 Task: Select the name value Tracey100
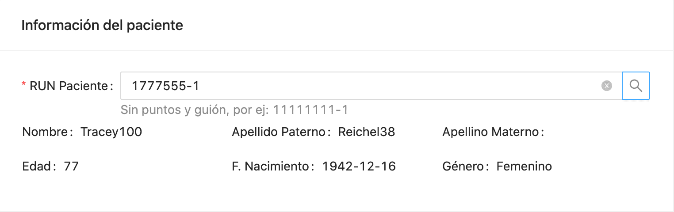pos(111,132)
